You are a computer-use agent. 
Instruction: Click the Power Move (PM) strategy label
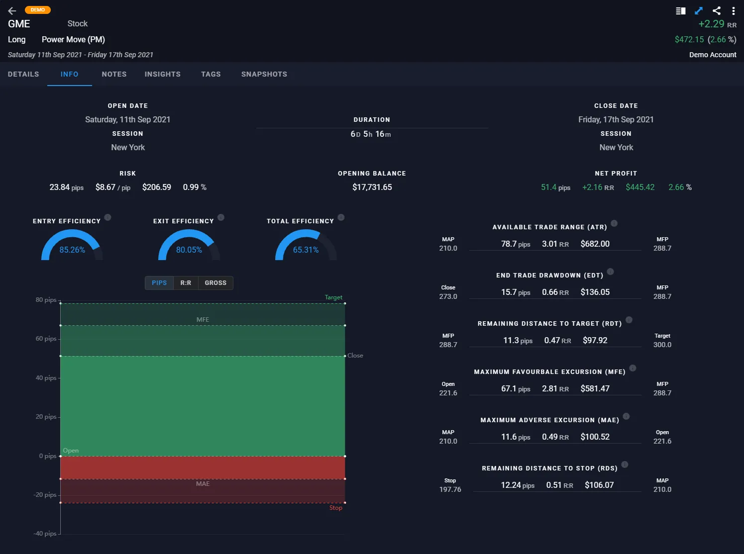73,39
